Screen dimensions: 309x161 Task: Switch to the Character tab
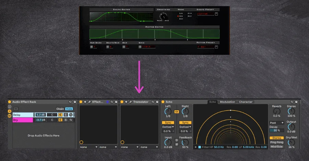(246, 102)
